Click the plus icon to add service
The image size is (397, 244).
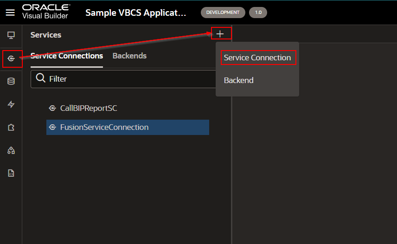coord(220,34)
